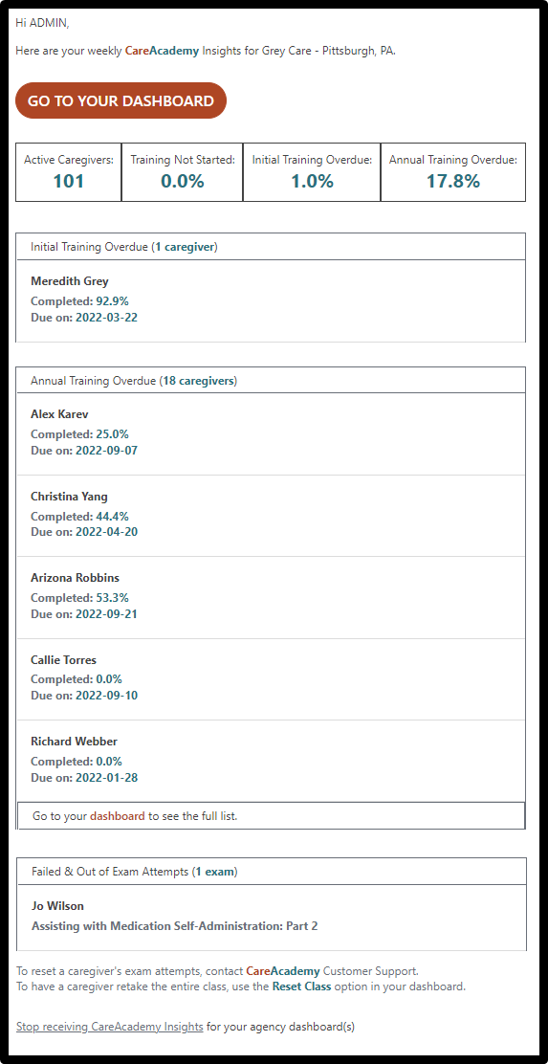Viewport: 548px width, 1064px height.
Task: Follow the dashboard link to see full list
Action: 118,816
